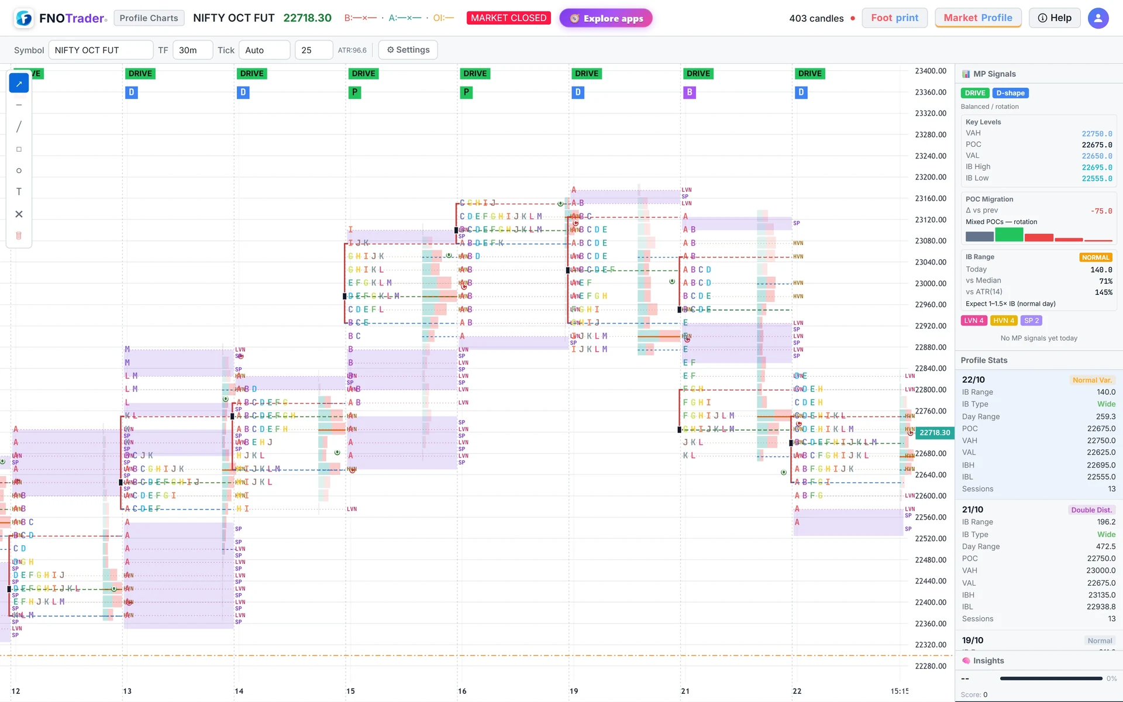
Task: Click the X clear drawing tool
Action: pyautogui.click(x=19, y=214)
